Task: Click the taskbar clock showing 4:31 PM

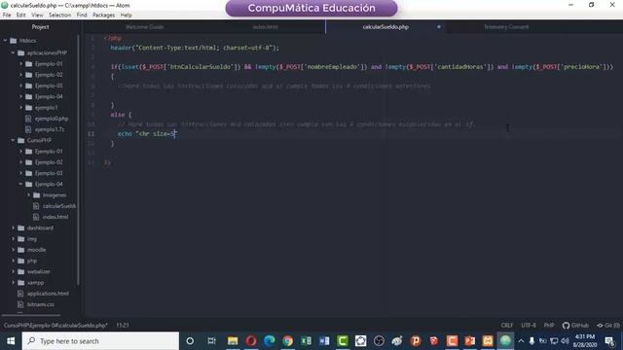Action: [x=585, y=341]
